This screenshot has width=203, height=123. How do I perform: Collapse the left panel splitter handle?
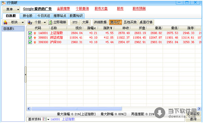click(25, 74)
